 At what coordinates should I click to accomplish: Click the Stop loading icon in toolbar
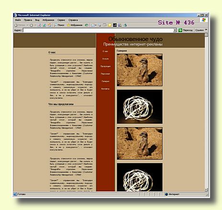click(x=39, y=25)
